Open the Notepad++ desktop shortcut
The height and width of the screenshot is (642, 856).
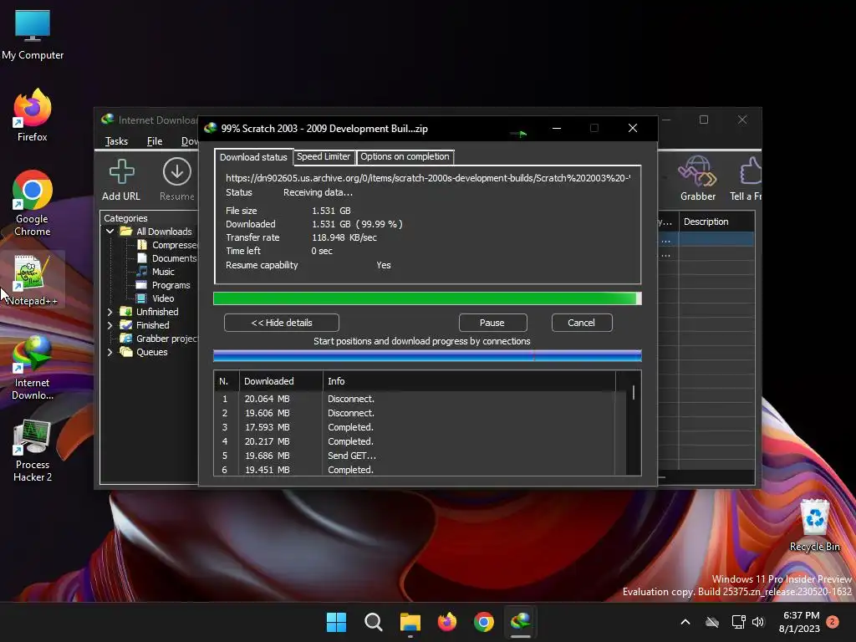(33, 279)
